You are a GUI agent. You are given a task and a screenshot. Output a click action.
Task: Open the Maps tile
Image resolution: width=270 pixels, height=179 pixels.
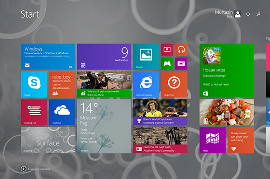pyautogui.click(x=213, y=140)
